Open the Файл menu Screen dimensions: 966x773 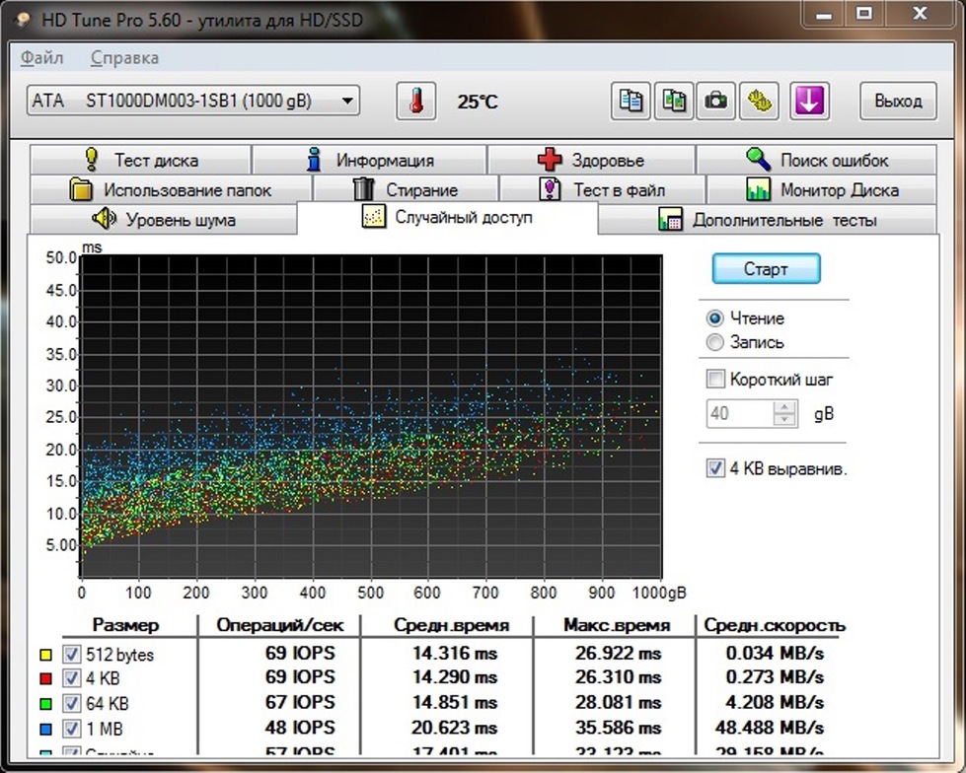tap(39, 58)
